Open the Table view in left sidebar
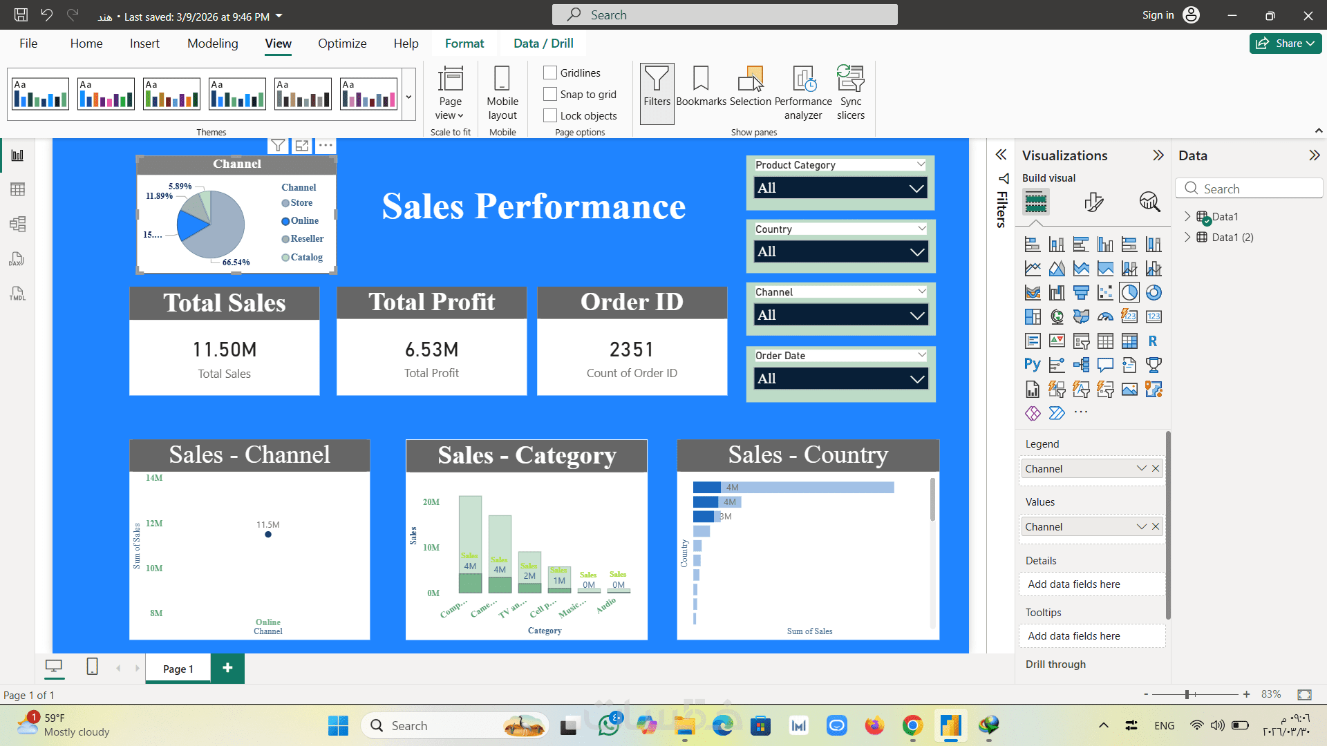This screenshot has height=746, width=1327. [17, 189]
